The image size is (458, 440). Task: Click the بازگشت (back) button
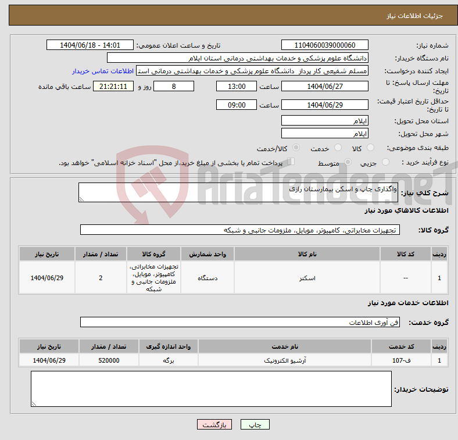tap(214, 424)
